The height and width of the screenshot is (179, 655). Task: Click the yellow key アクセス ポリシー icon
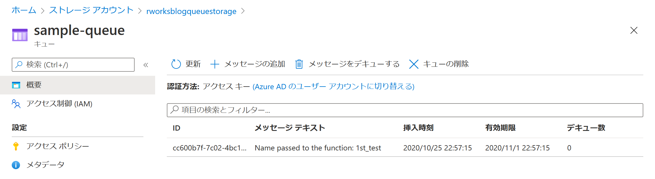(16, 146)
